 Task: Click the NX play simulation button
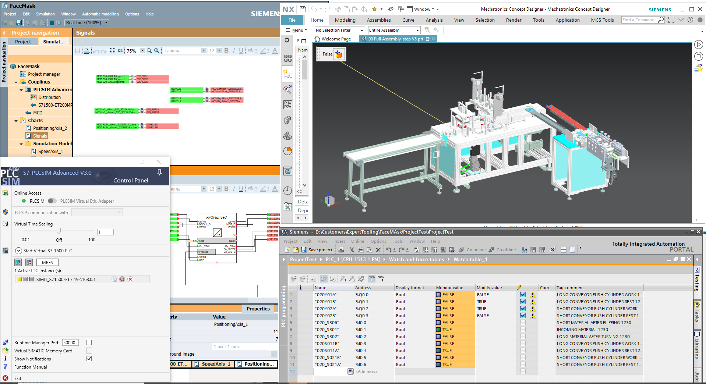pos(698,45)
